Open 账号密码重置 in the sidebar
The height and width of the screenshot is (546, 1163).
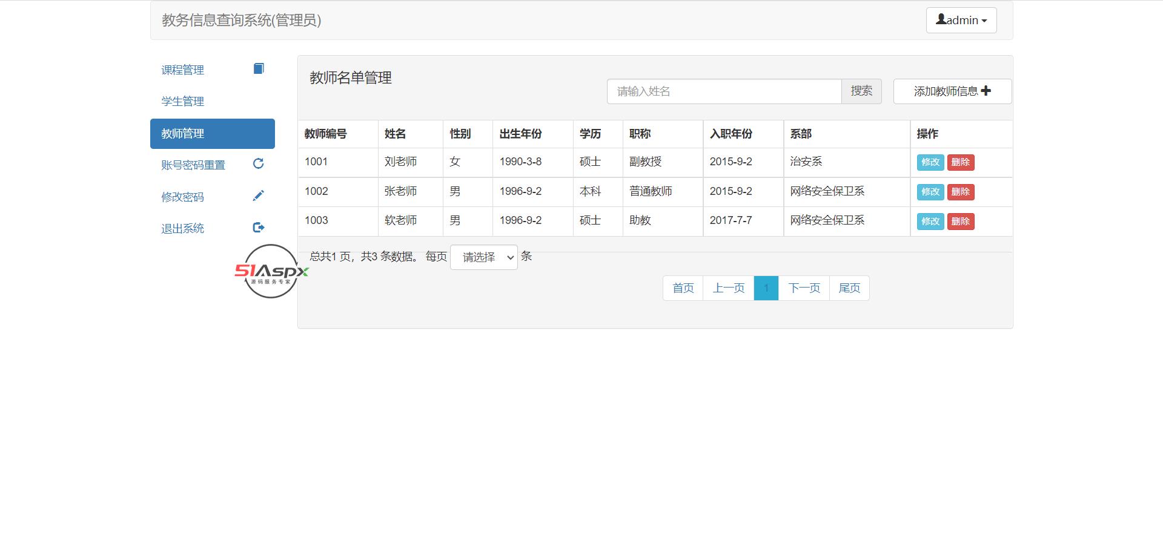tap(213, 165)
